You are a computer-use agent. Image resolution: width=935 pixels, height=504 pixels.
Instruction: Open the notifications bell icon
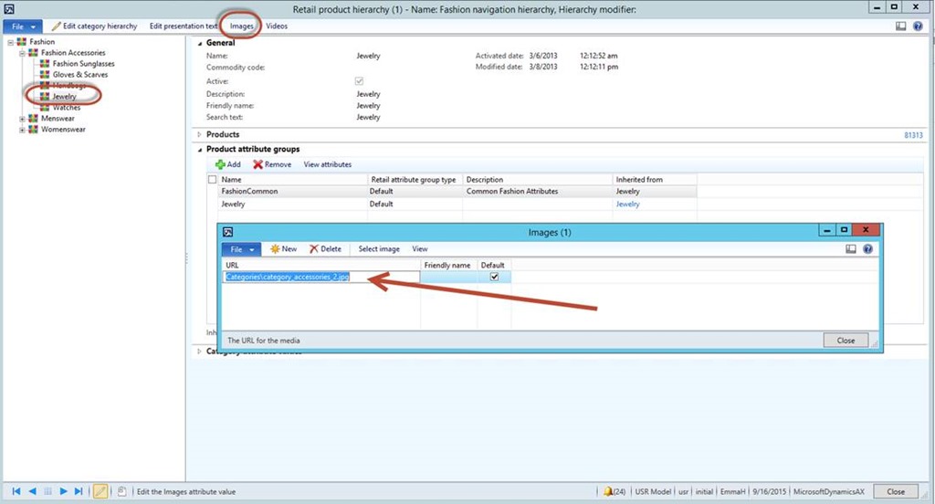[x=608, y=491]
